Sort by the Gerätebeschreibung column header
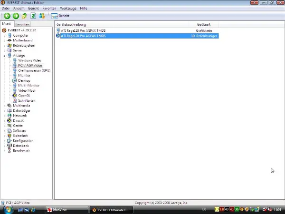Image resolution: width=285 pixels, height=214 pixels. [71, 24]
